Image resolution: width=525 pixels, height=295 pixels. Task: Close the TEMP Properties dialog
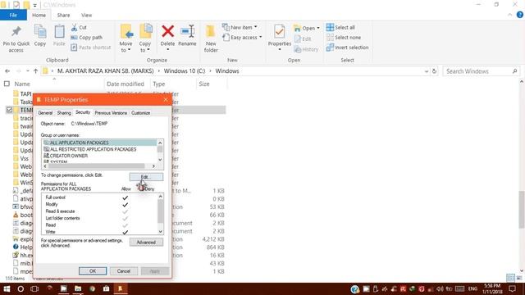click(x=166, y=100)
